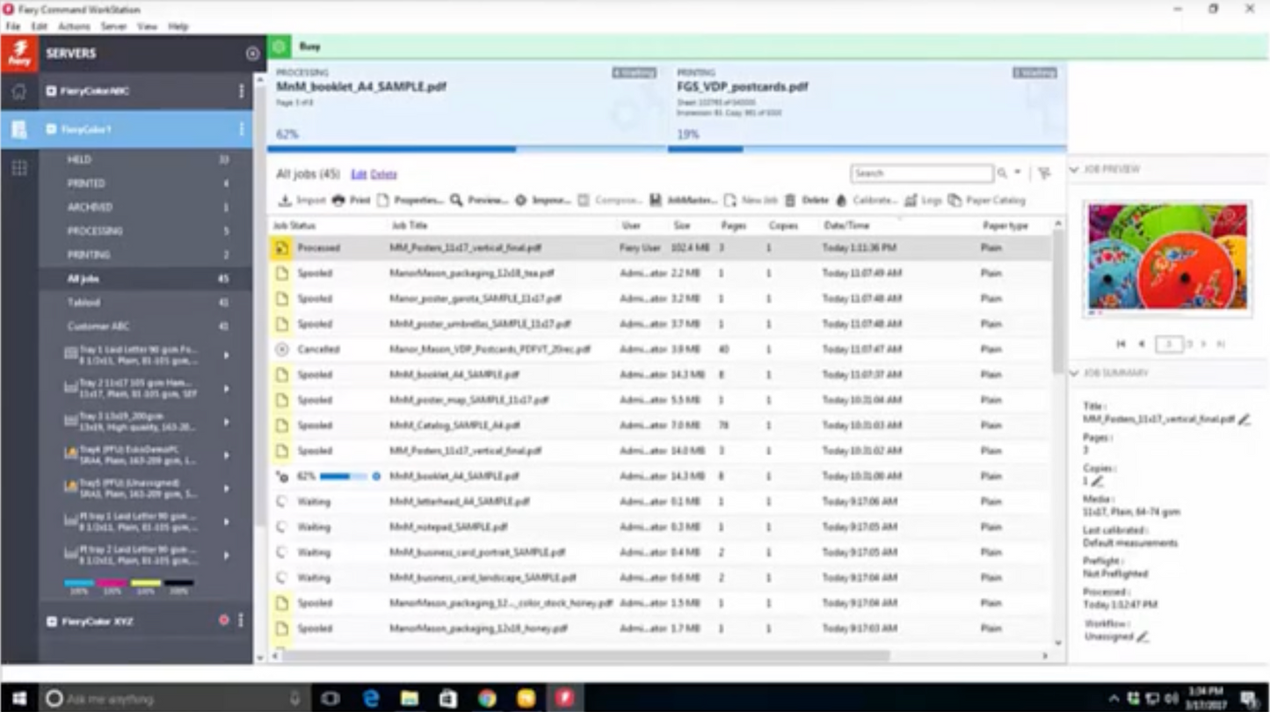
Task: Click the Calibrate toolbar icon
Action: tap(841, 200)
